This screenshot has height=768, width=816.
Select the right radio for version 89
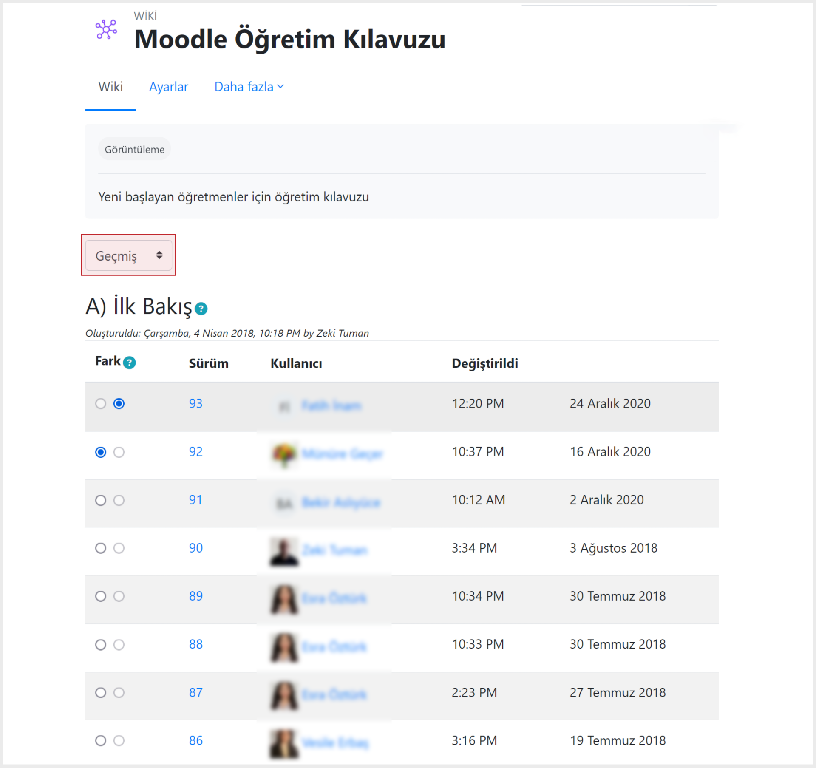[119, 596]
